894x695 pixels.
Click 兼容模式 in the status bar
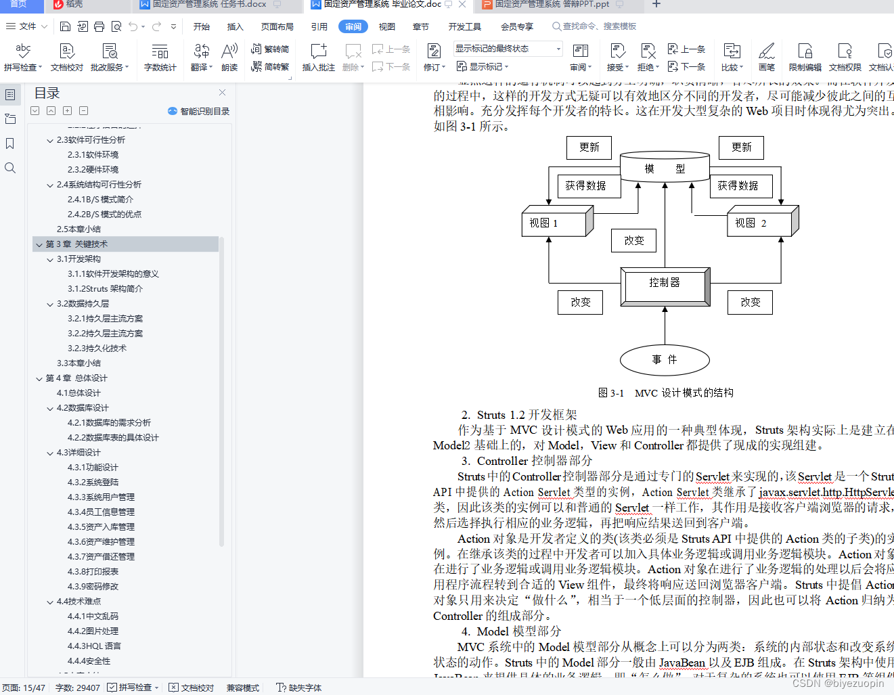pyautogui.click(x=243, y=688)
